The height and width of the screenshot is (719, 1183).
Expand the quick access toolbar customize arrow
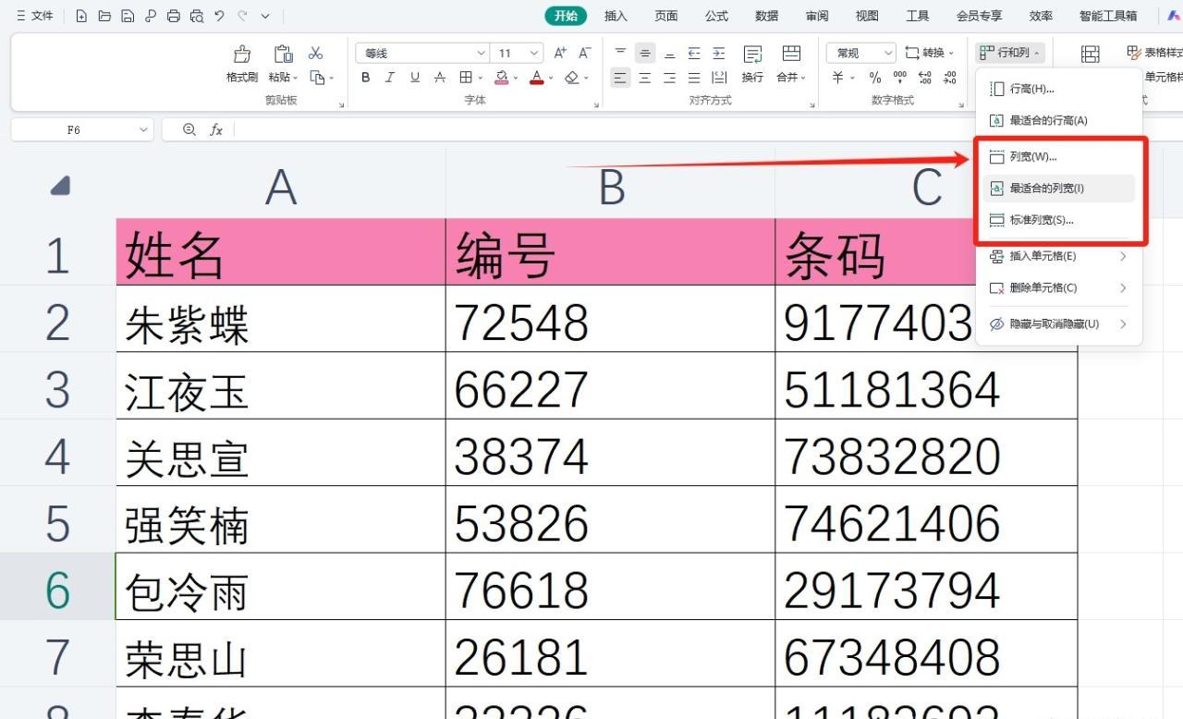pyautogui.click(x=265, y=16)
